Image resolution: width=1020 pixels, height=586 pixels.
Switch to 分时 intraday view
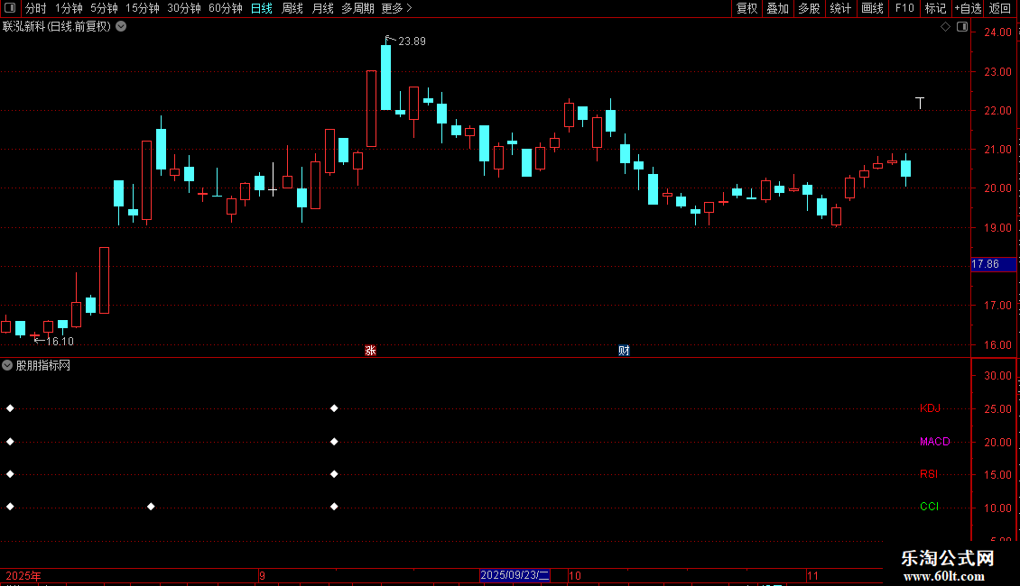click(x=36, y=8)
